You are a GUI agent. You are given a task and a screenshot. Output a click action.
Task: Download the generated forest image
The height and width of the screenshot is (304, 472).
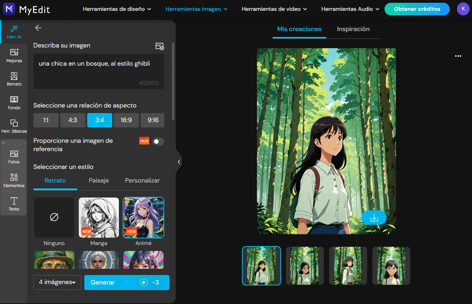(374, 217)
